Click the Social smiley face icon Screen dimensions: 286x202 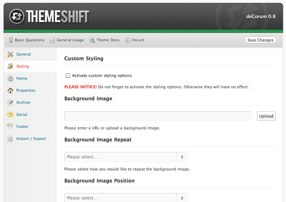(x=10, y=115)
